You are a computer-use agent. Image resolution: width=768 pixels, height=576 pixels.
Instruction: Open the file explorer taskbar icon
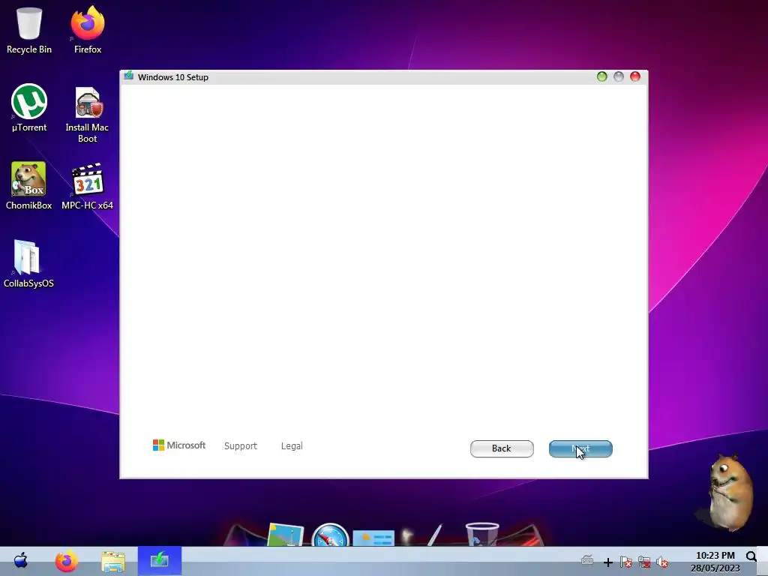click(x=113, y=561)
